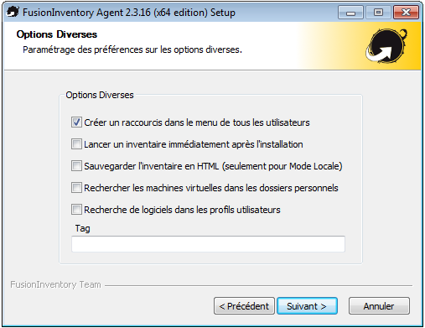Click the FusionInventory logo in header
The width and height of the screenshot is (425, 328).
(x=386, y=45)
